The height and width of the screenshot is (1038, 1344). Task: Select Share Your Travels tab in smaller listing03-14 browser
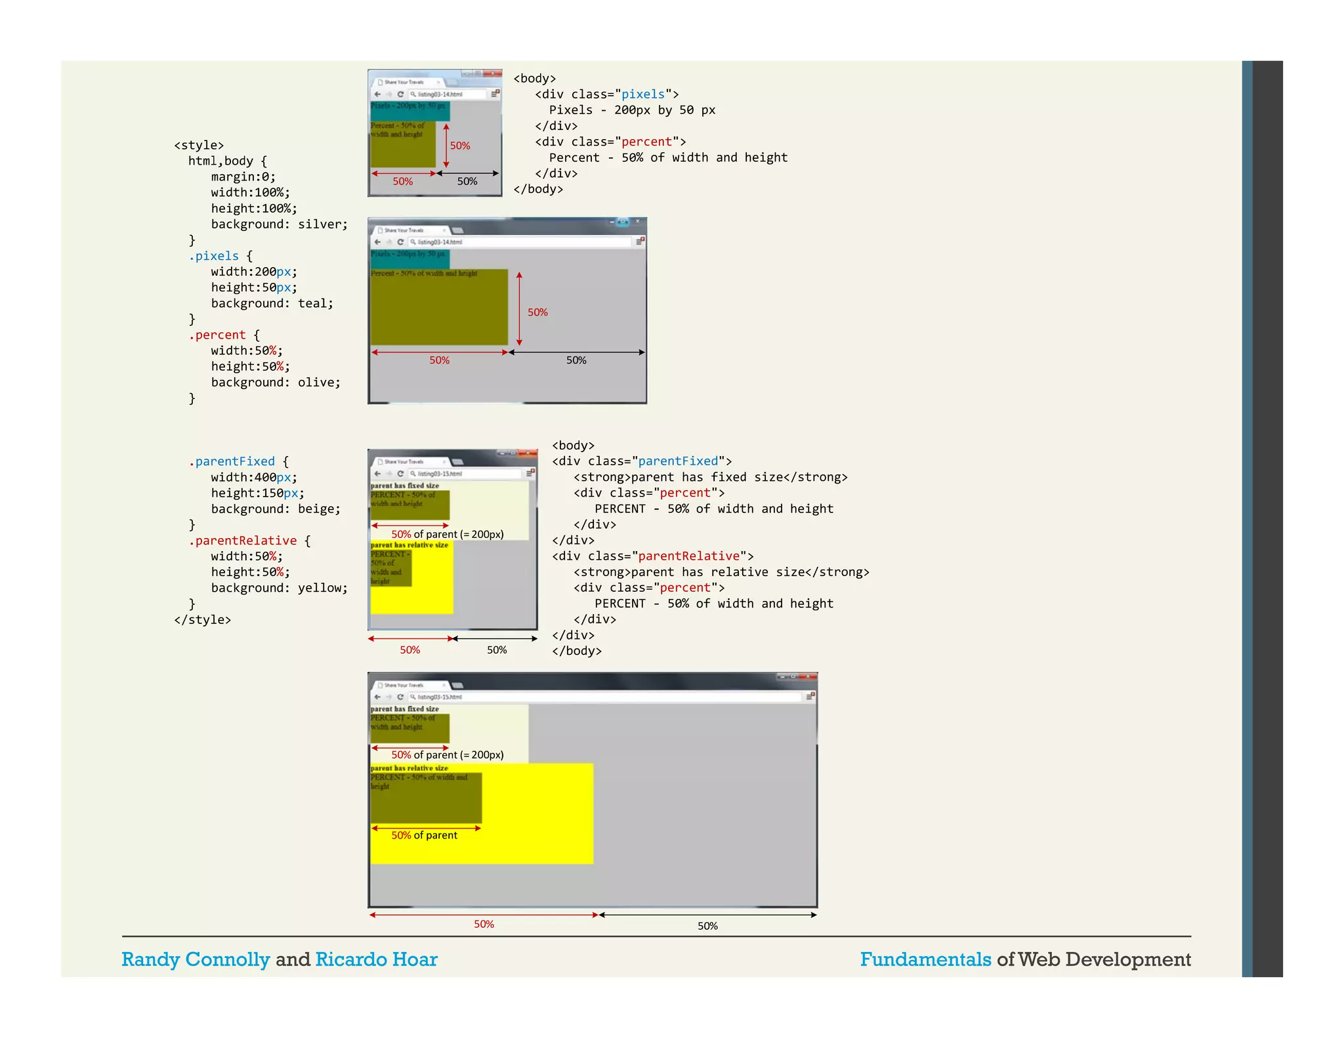tap(408, 82)
